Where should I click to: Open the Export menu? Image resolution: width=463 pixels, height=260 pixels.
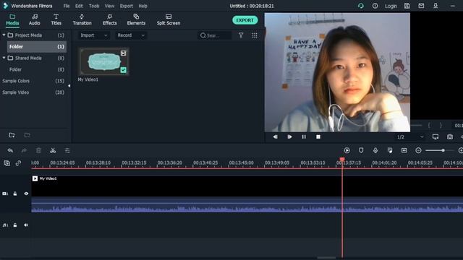[127, 6]
